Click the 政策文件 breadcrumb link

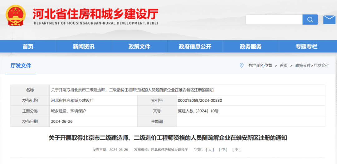303,66
